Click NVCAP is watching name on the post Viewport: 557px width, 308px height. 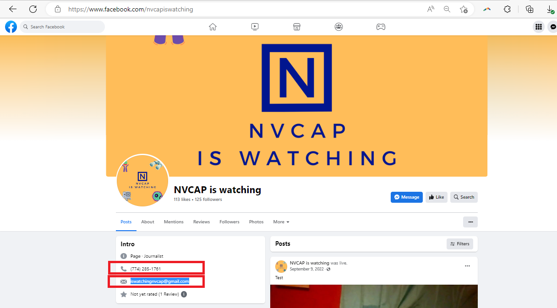[310, 263]
